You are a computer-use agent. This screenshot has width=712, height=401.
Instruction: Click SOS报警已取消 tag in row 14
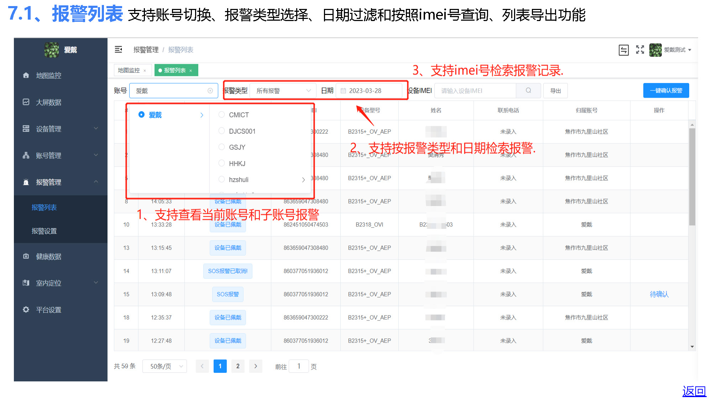point(228,271)
